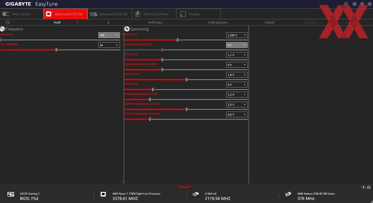Click the Frequenz waveform icon

2,29
